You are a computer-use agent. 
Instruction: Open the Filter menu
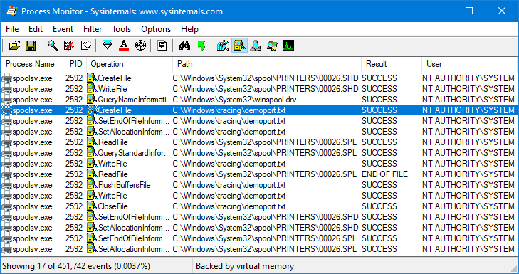[x=93, y=29]
